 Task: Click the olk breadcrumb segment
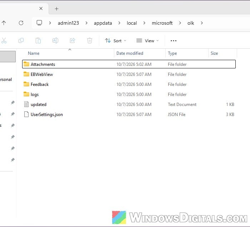click(191, 23)
